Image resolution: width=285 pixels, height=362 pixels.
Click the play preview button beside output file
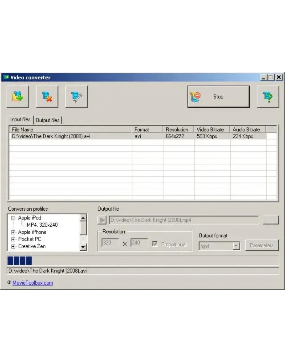(102, 220)
